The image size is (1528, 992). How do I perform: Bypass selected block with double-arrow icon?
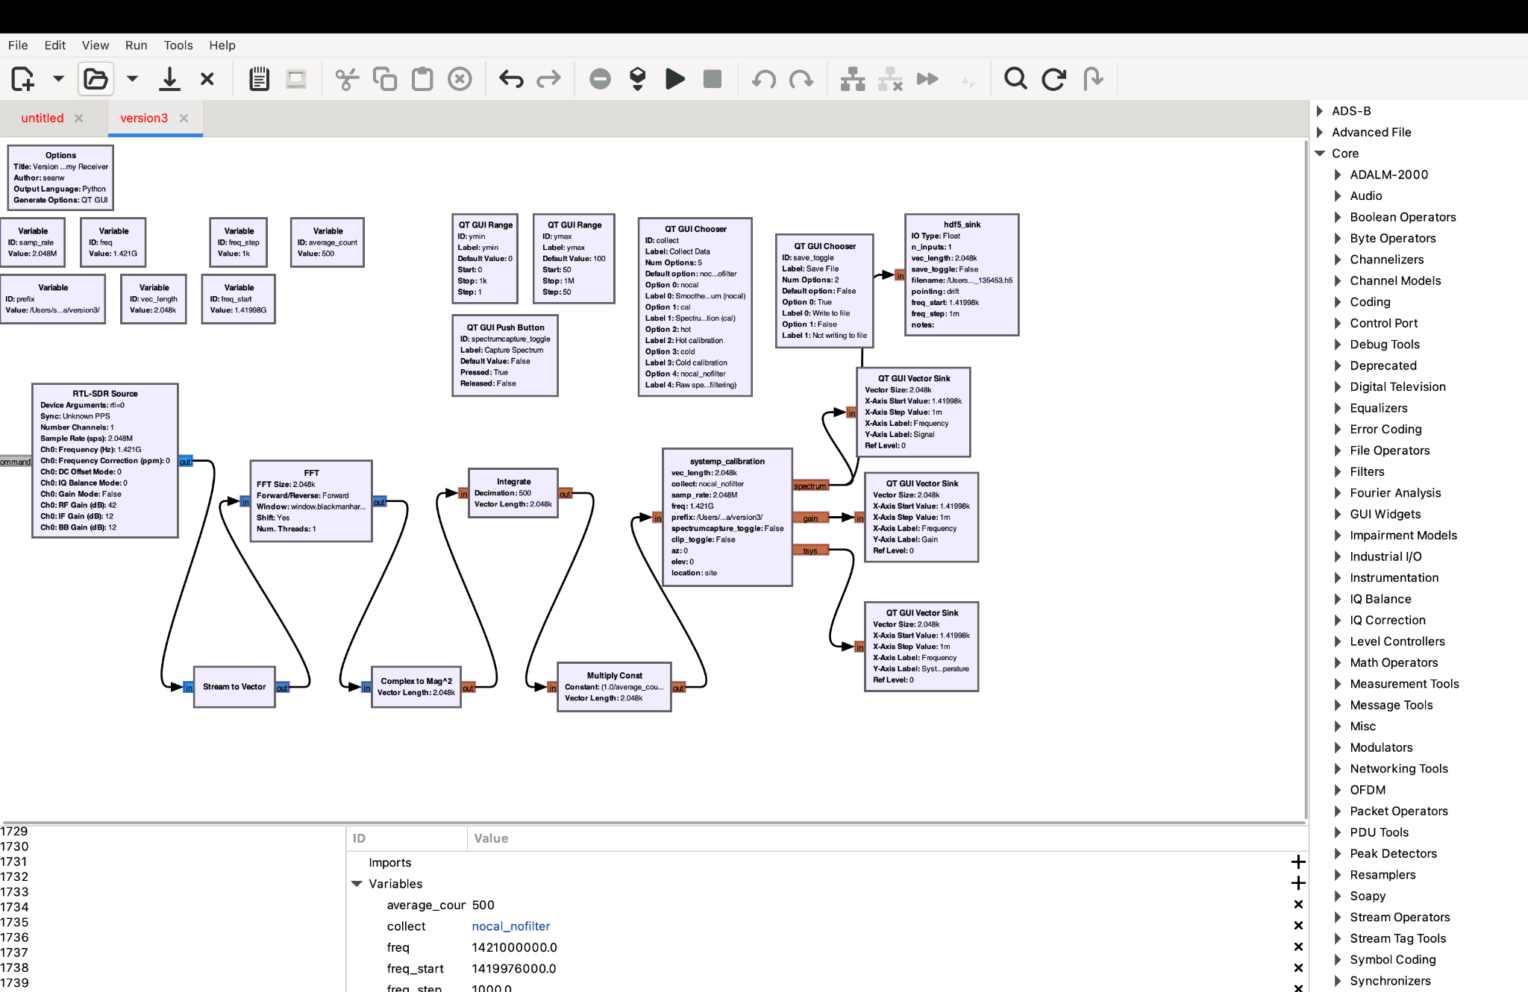pos(927,78)
